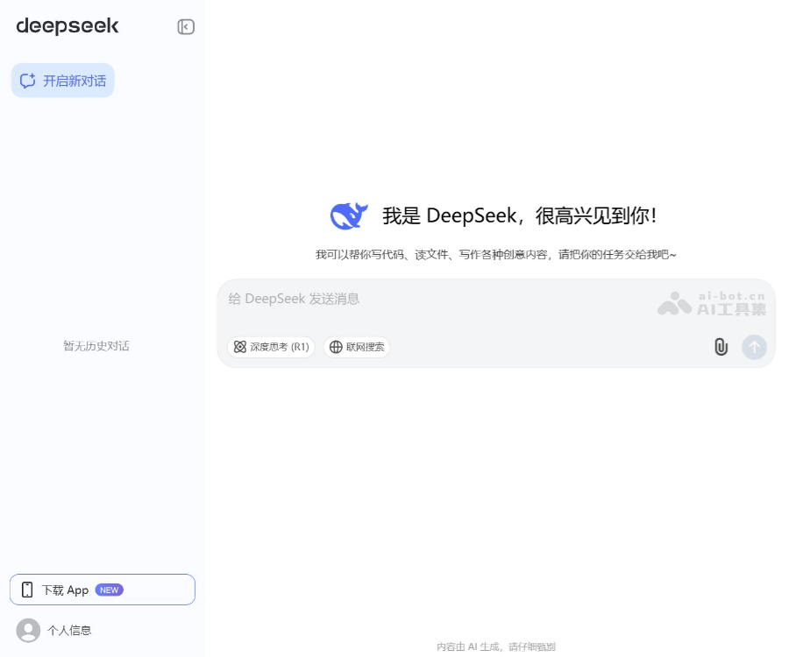
Task: Click the deepseek wordmark in the sidebar
Action: pos(67,26)
